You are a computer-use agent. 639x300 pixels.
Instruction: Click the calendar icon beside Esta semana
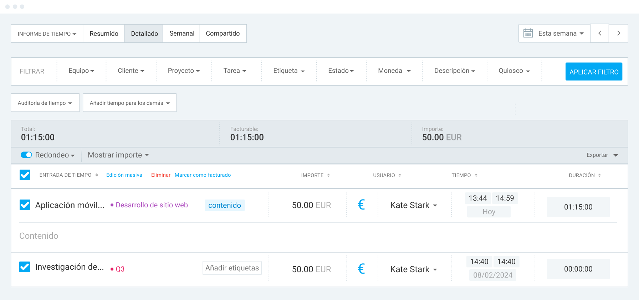click(528, 33)
